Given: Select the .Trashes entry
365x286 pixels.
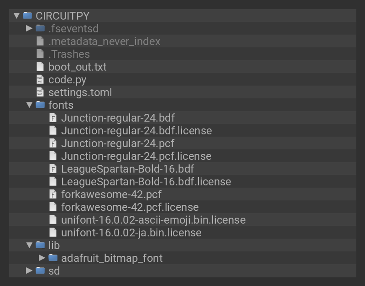Looking at the screenshot, I should (69, 54).
